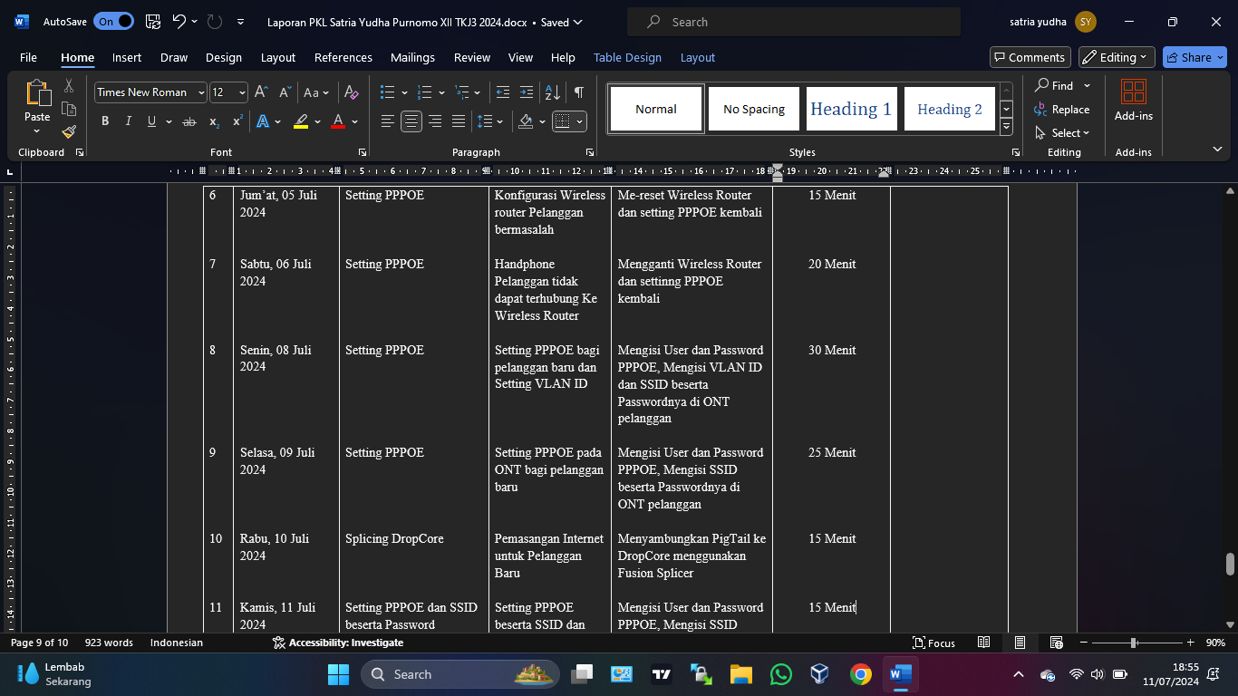Click the Share button
The height and width of the screenshot is (696, 1238).
coord(1194,57)
